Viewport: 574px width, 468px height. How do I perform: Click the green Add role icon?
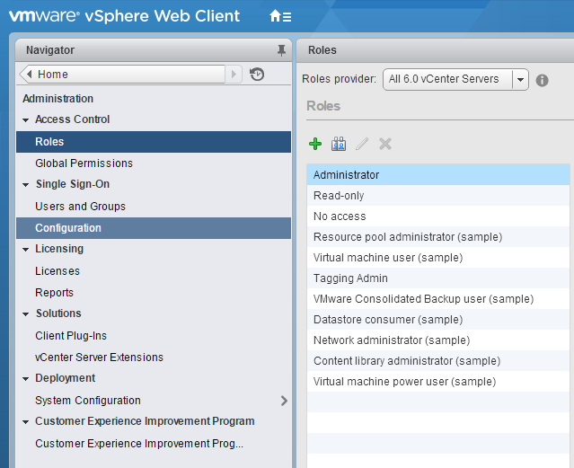point(315,144)
